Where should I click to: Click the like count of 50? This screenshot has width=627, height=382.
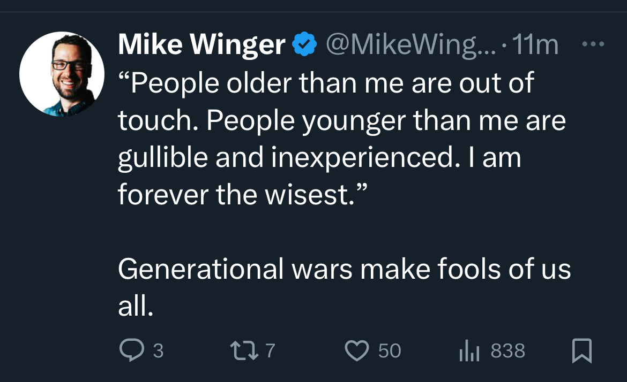[390, 351]
